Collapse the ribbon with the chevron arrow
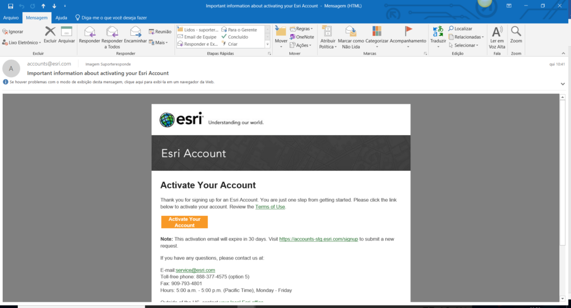This screenshot has width=571, height=308. click(563, 54)
